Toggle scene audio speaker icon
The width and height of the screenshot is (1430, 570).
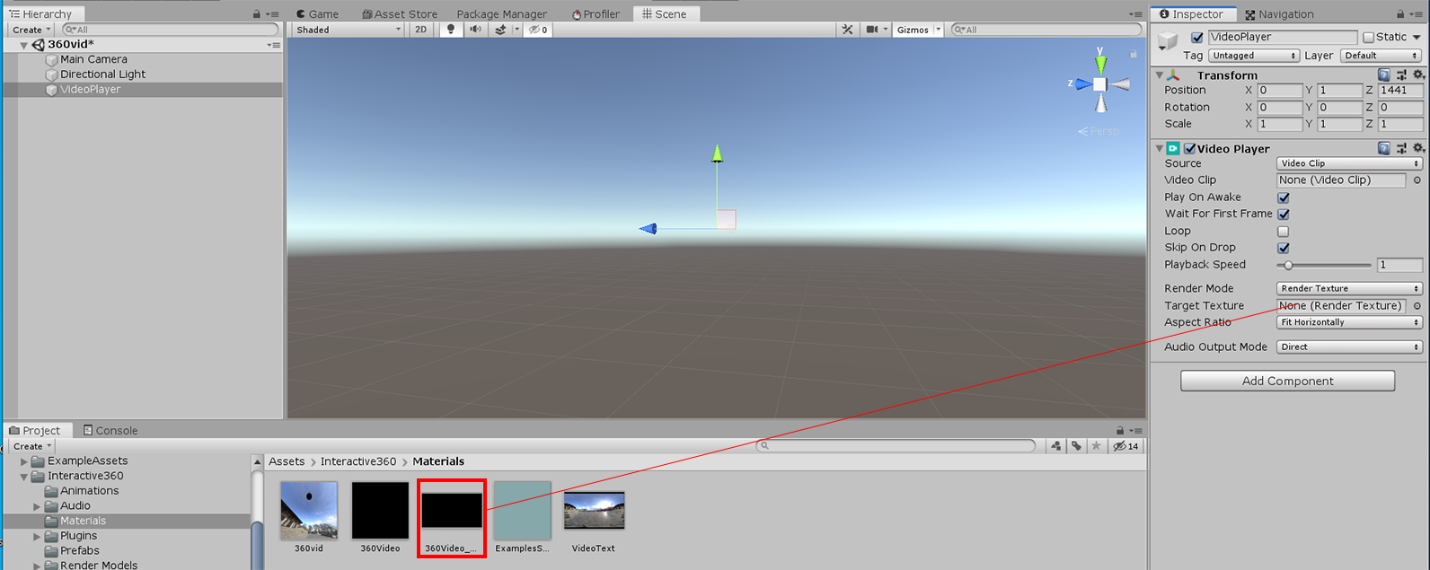click(x=475, y=30)
